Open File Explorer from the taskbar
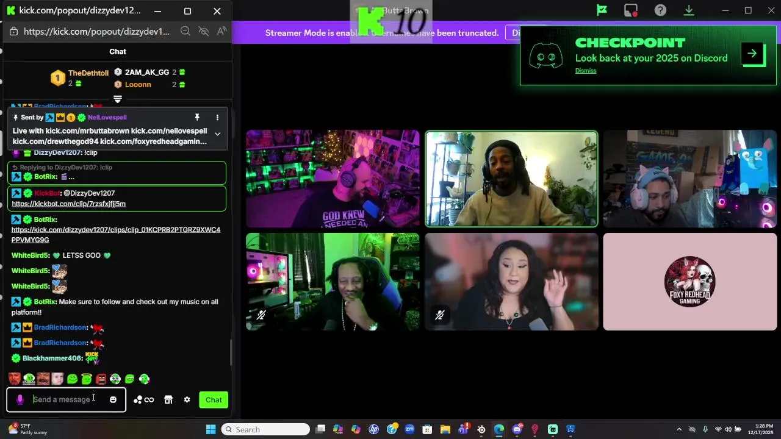 (445, 429)
